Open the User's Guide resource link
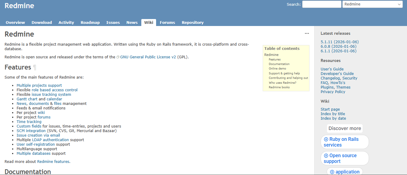This screenshot has height=175, width=407. (x=332, y=69)
